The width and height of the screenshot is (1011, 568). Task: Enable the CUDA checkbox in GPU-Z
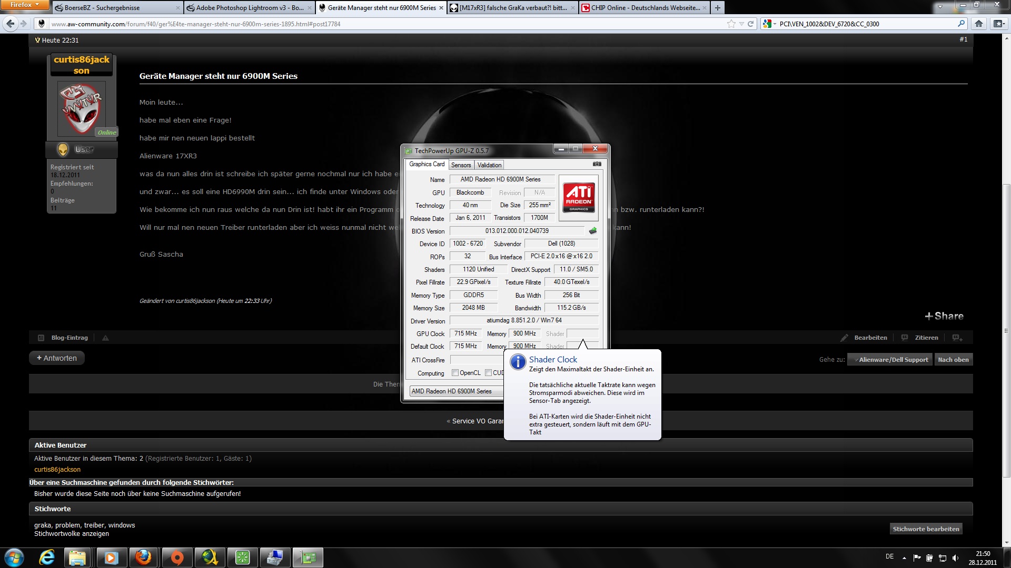[x=488, y=373]
